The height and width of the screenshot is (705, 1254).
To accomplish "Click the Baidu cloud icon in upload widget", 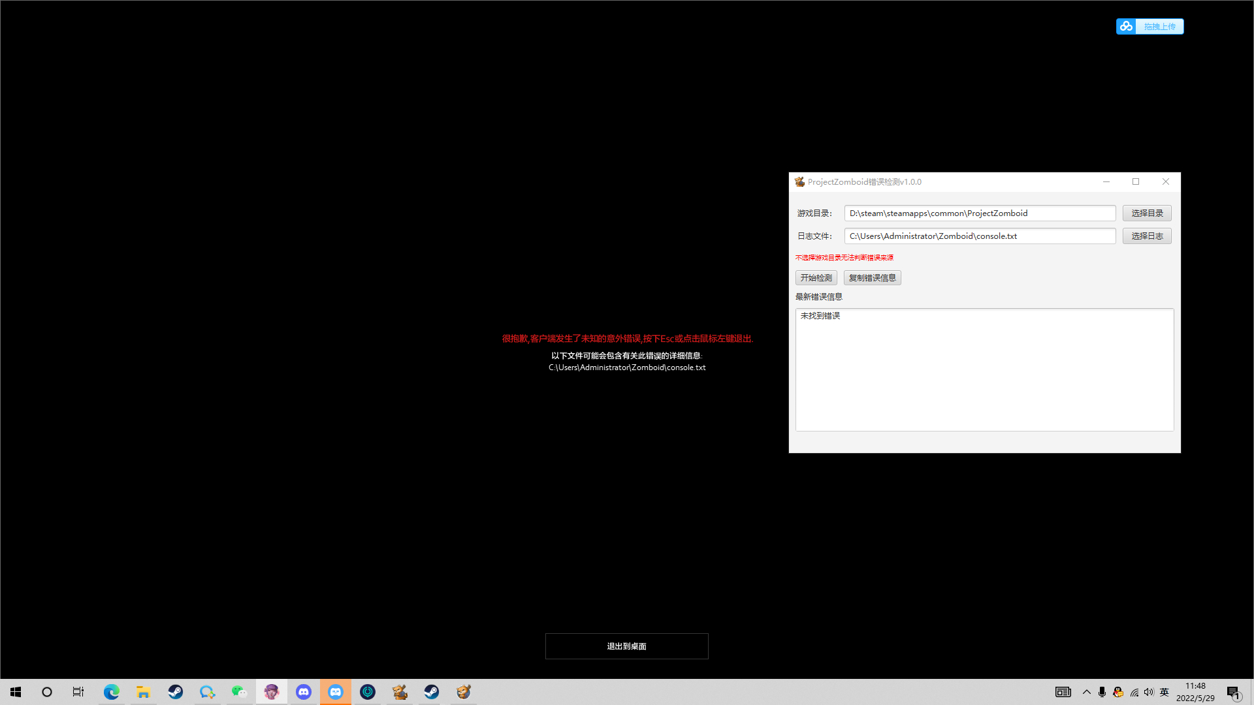I will click(x=1126, y=26).
